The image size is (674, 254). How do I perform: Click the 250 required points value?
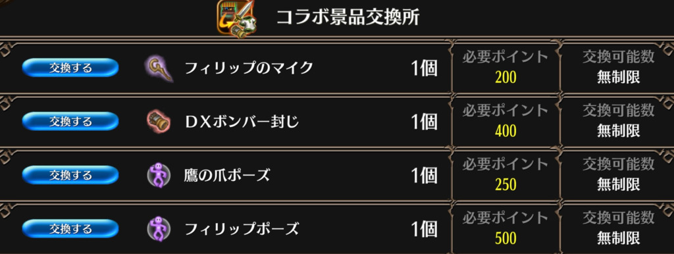click(505, 185)
